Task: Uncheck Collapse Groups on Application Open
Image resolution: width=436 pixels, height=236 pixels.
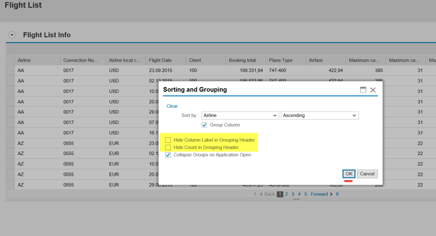Action: point(168,155)
